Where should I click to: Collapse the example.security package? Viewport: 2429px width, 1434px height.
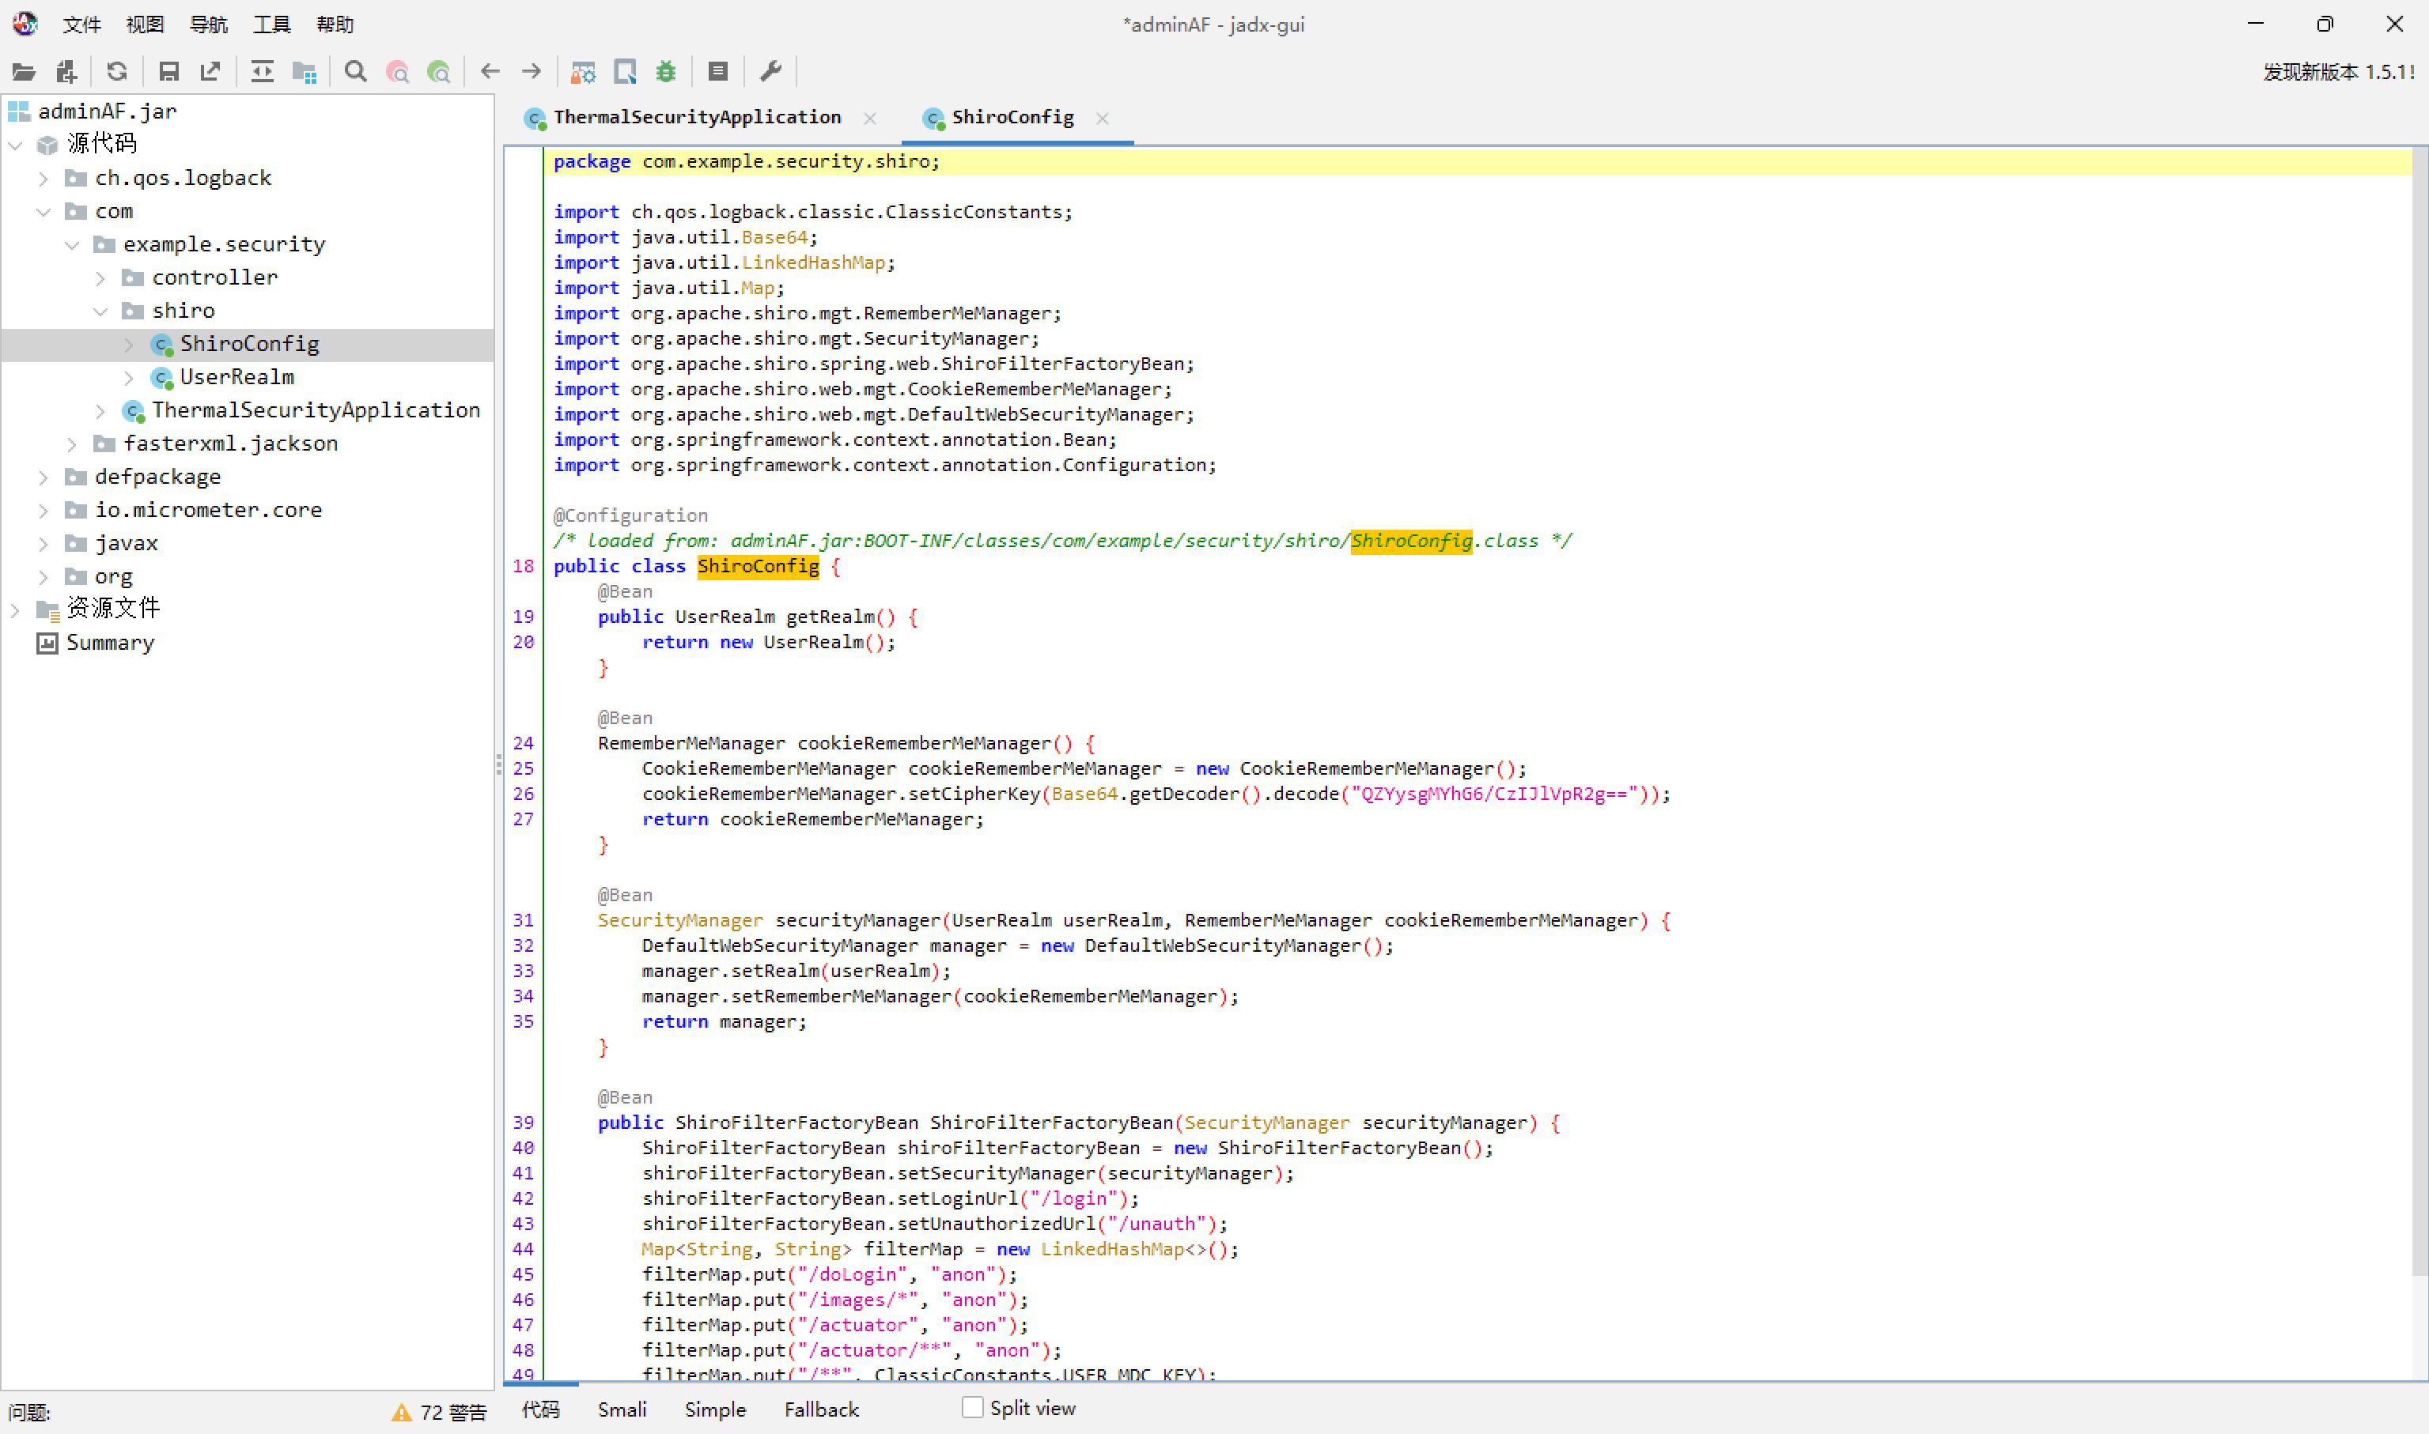73,244
